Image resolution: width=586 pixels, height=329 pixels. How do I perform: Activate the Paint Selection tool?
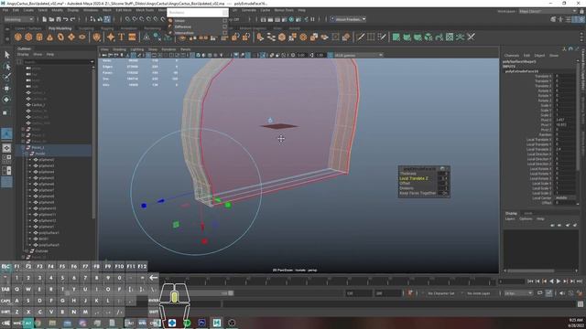6,77
